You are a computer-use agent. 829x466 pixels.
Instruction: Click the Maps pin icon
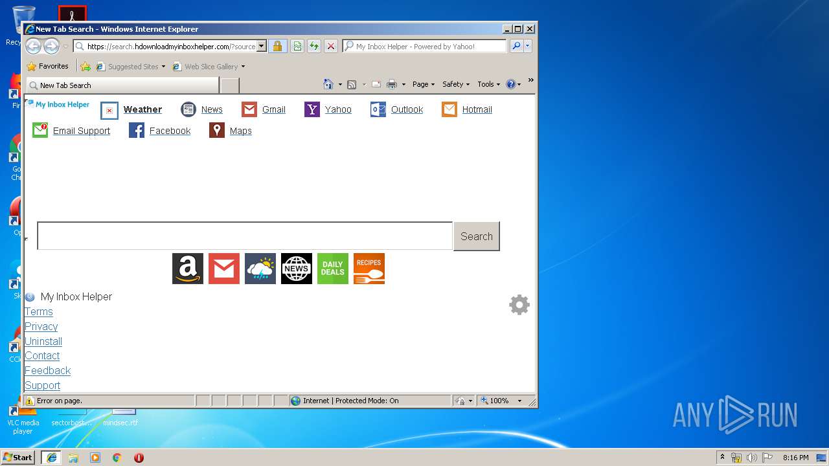pyautogui.click(x=217, y=130)
